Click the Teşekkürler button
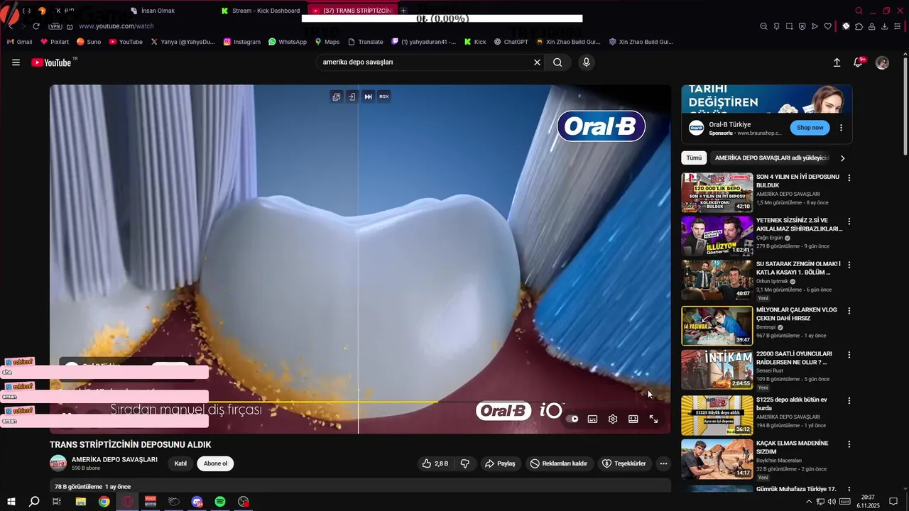The image size is (909, 511). pyautogui.click(x=624, y=463)
